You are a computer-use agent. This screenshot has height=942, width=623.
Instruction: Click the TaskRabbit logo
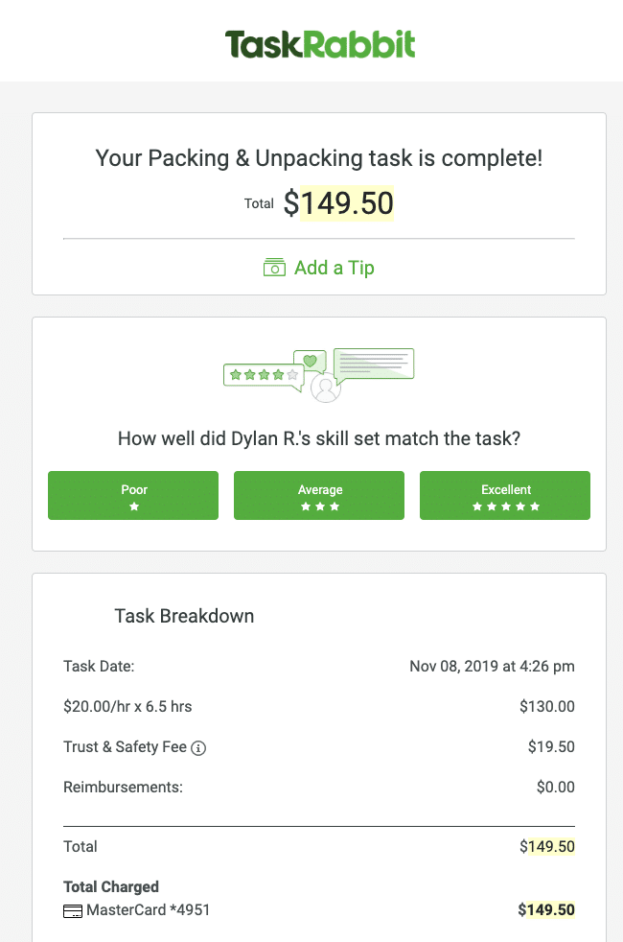(320, 44)
